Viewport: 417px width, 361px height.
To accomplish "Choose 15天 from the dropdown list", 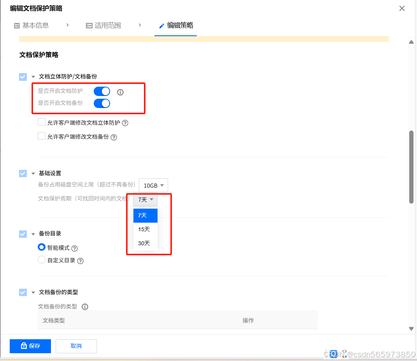I will pyautogui.click(x=145, y=230).
